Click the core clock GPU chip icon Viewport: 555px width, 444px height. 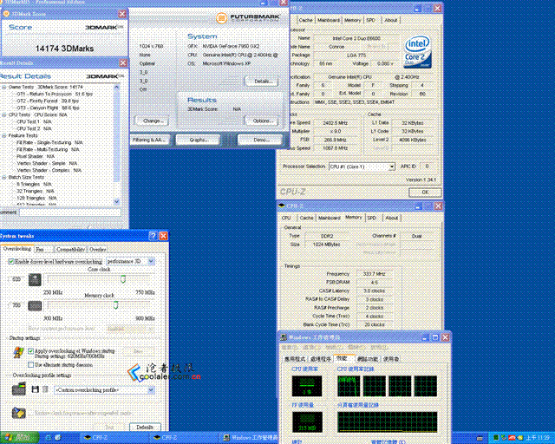pyautogui.click(x=35, y=280)
